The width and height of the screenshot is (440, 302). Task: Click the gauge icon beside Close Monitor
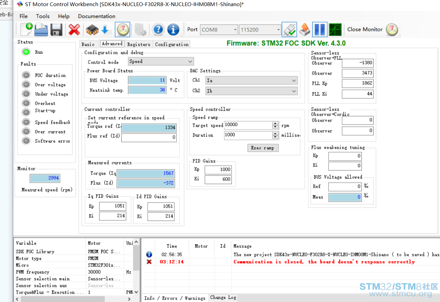[392, 29]
